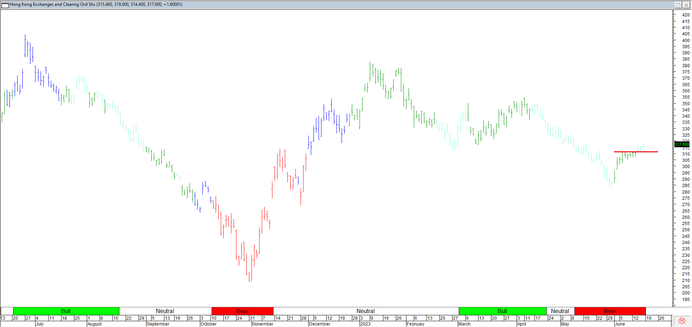Select the green Bull ribbon segment over July
The width and height of the screenshot is (692, 327).
(x=66, y=311)
